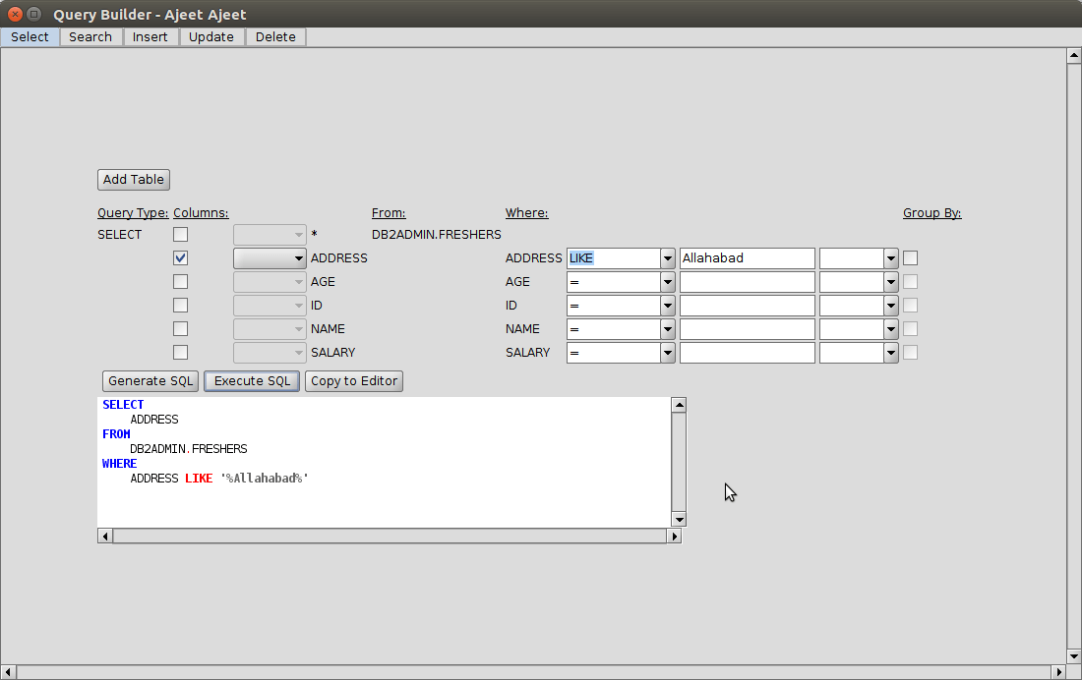
Task: Click main window scroll down arrow
Action: click(x=1074, y=655)
